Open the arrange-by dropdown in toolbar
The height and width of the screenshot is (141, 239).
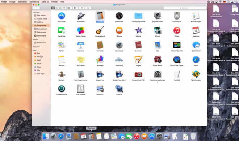point(70,8)
